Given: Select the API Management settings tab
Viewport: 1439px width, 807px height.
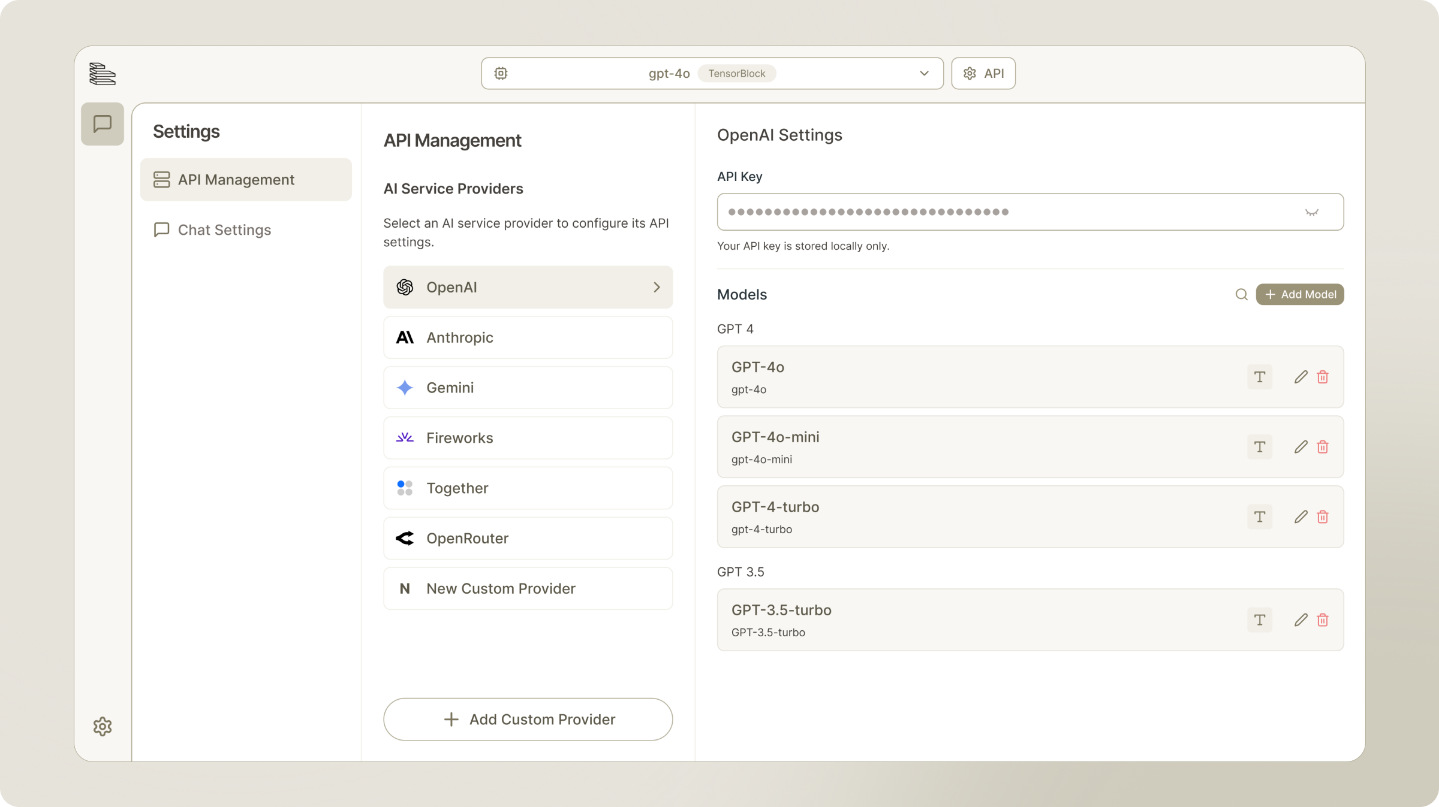Looking at the screenshot, I should coord(246,180).
